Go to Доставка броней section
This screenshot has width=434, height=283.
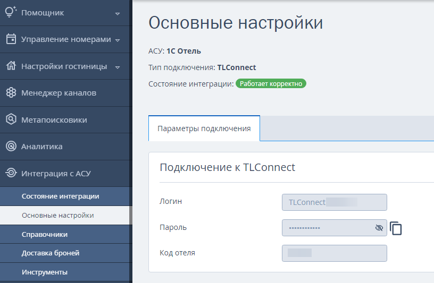(x=51, y=253)
